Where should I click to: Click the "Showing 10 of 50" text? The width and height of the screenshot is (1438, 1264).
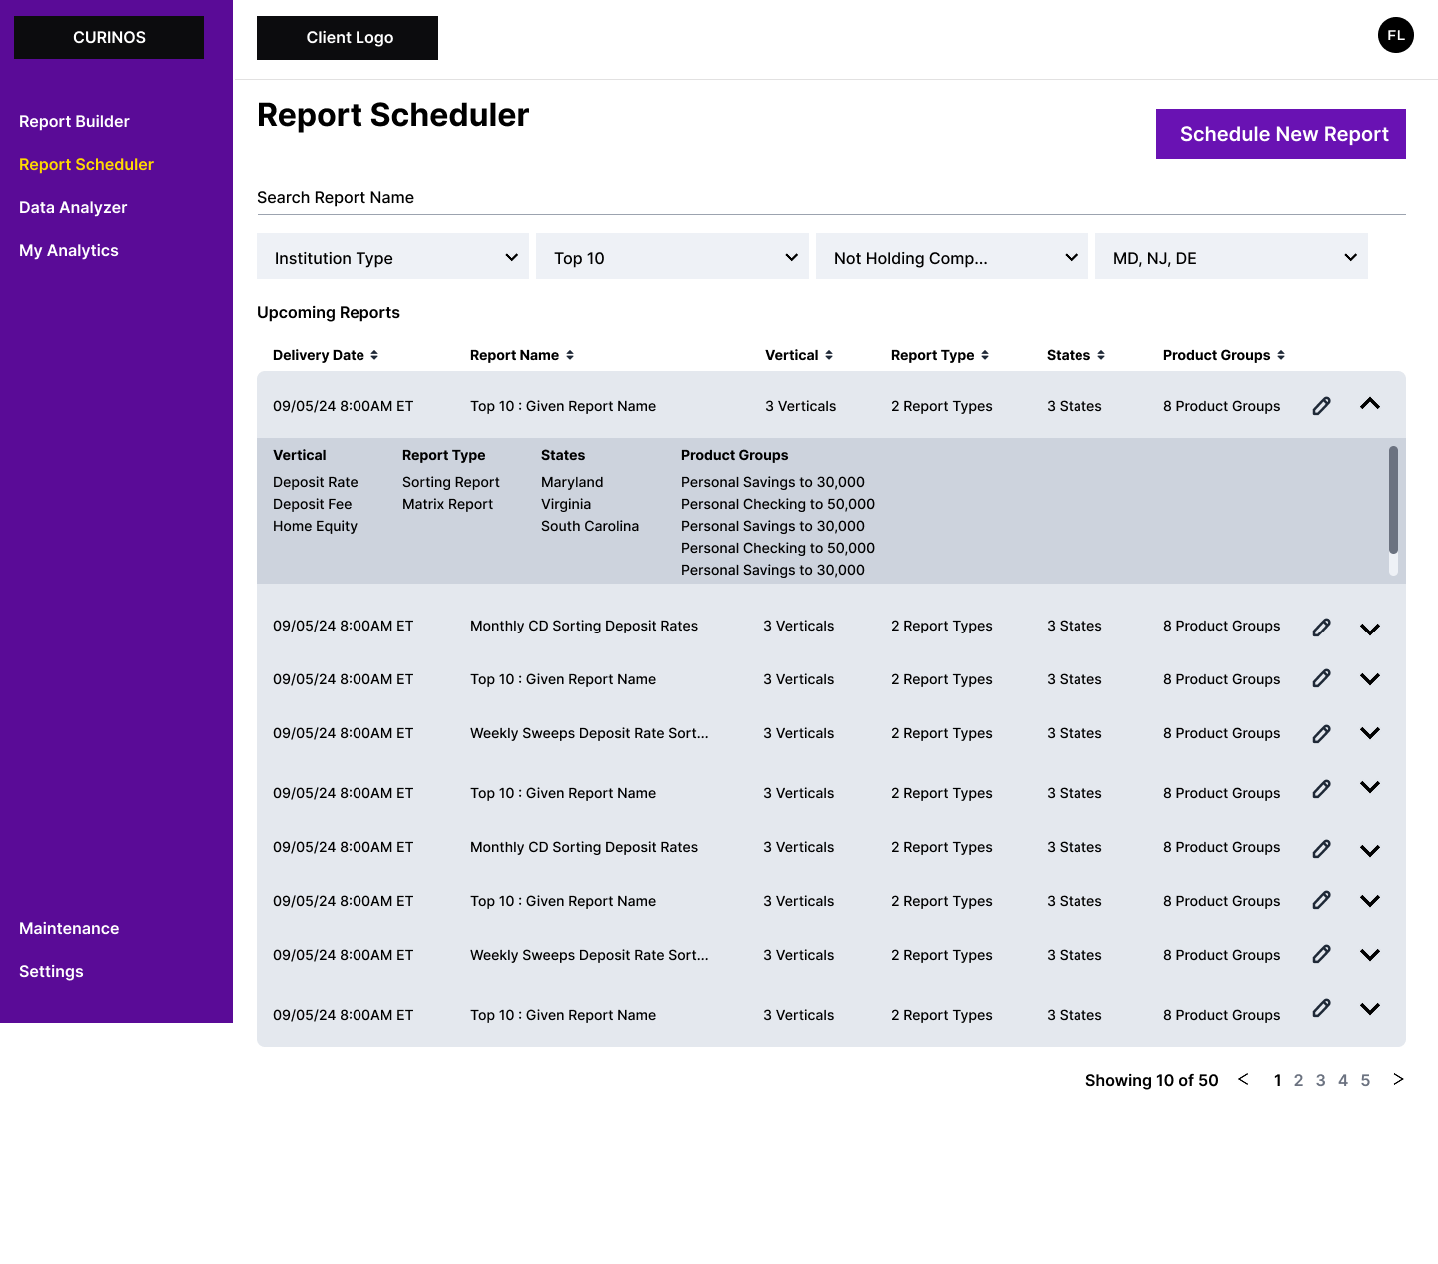coord(1151,1080)
